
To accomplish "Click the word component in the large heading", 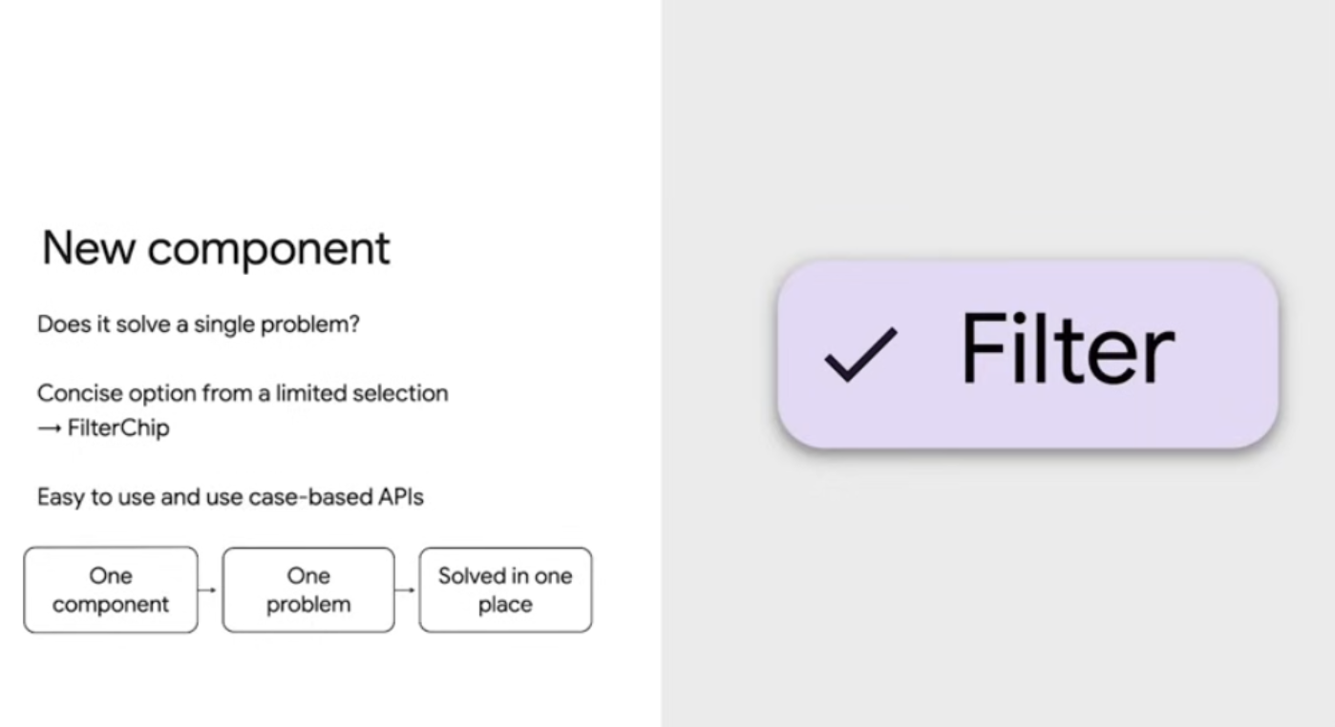I will (x=269, y=251).
